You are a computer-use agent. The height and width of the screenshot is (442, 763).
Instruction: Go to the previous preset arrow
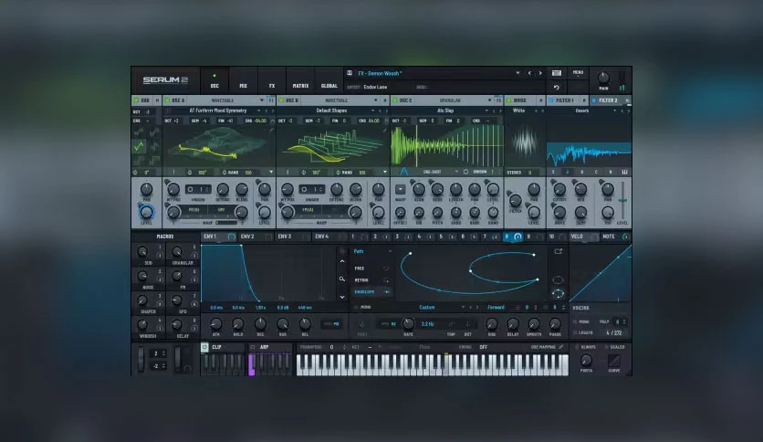(529, 73)
